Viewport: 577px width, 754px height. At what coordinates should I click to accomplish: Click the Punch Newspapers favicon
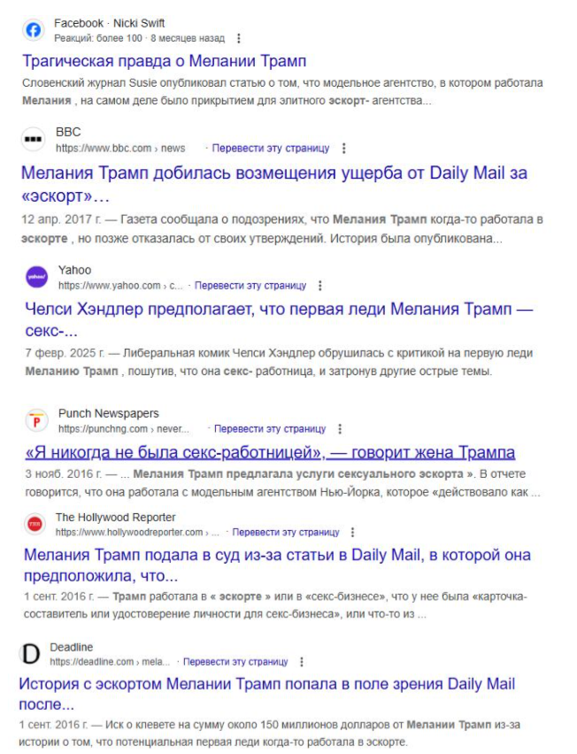coord(36,420)
